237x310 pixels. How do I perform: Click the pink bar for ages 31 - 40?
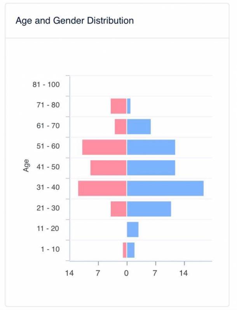(102, 188)
